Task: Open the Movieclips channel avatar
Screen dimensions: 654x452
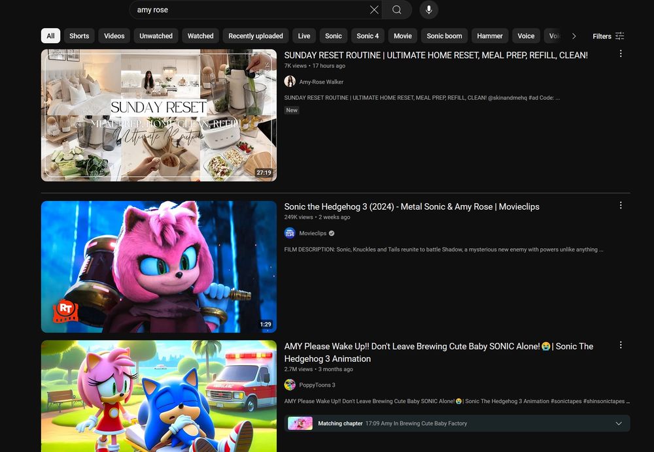Action: tap(290, 233)
